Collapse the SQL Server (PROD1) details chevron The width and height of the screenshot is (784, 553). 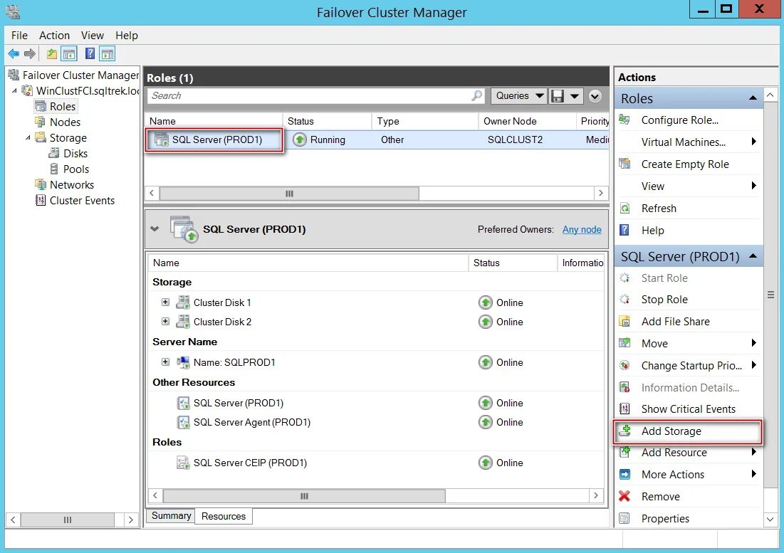coord(155,228)
